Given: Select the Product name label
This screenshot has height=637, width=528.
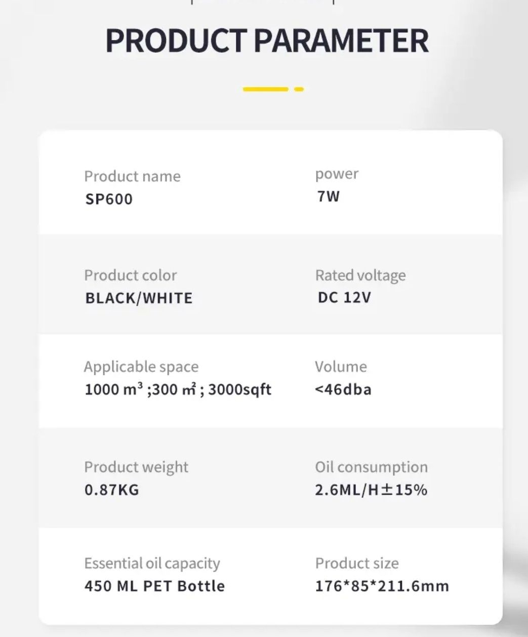Looking at the screenshot, I should pyautogui.click(x=132, y=176).
